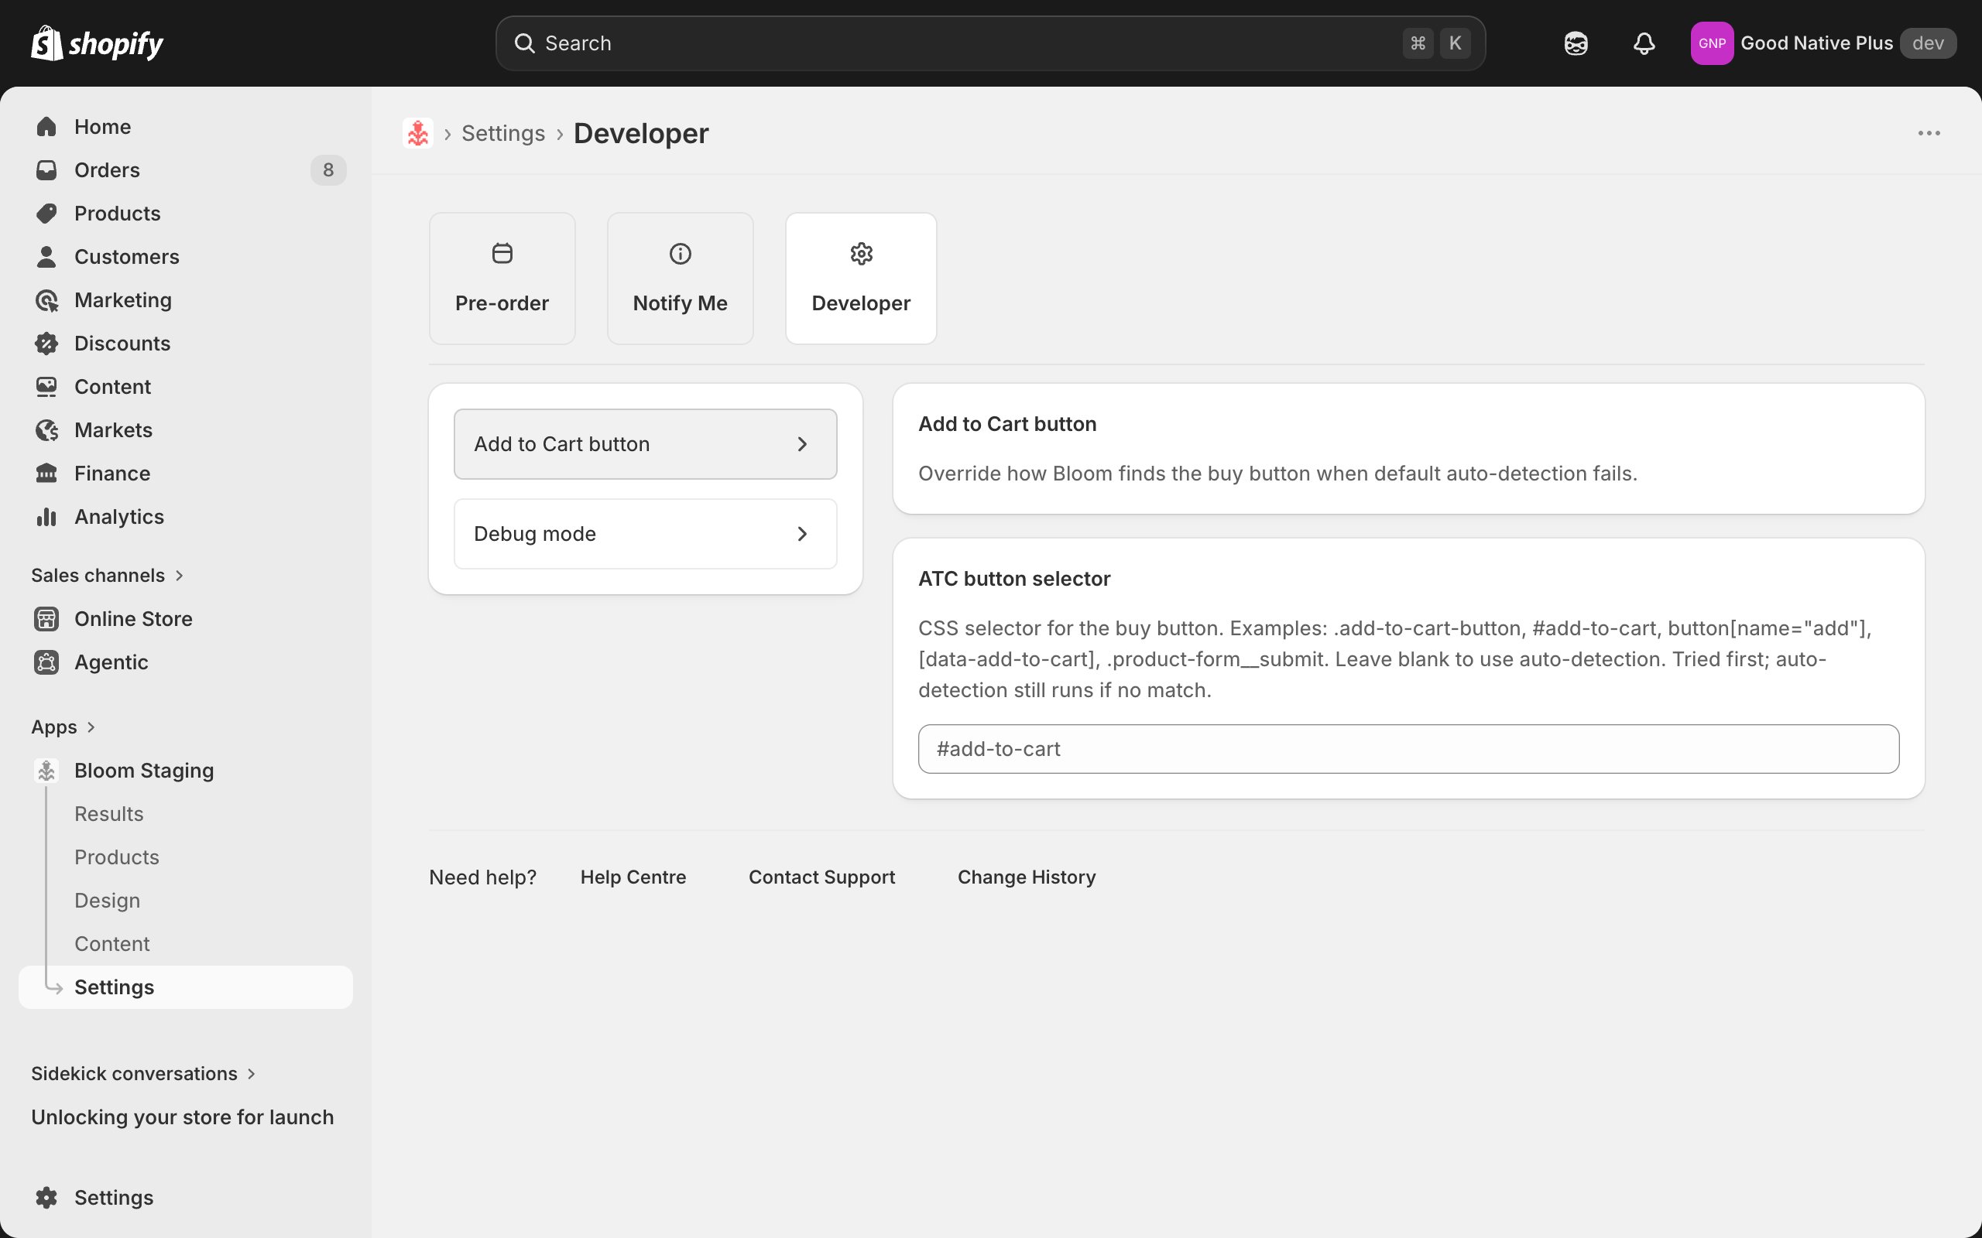1982x1238 pixels.
Task: Click the Need help? text
Action: click(482, 877)
